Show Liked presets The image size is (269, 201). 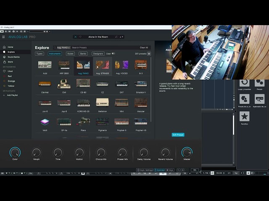pos(10,71)
